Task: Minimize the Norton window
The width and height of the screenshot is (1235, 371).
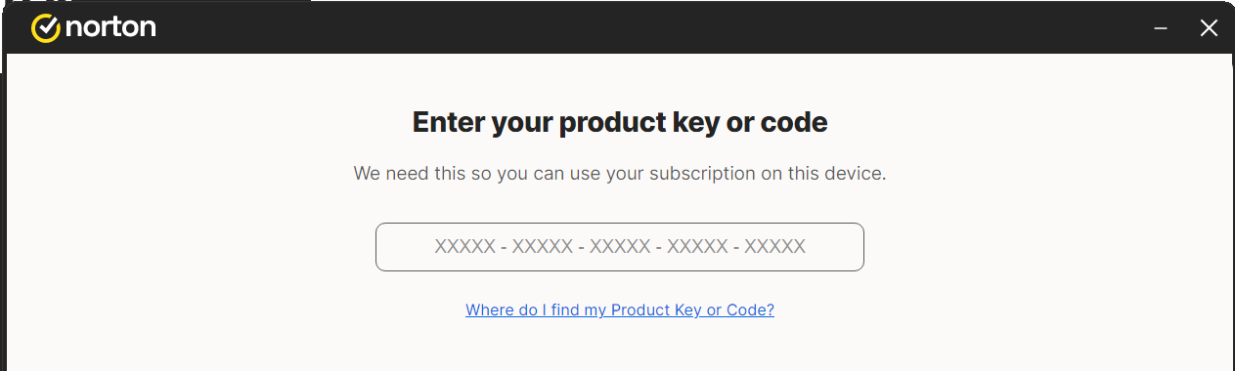Action: click(x=1161, y=28)
